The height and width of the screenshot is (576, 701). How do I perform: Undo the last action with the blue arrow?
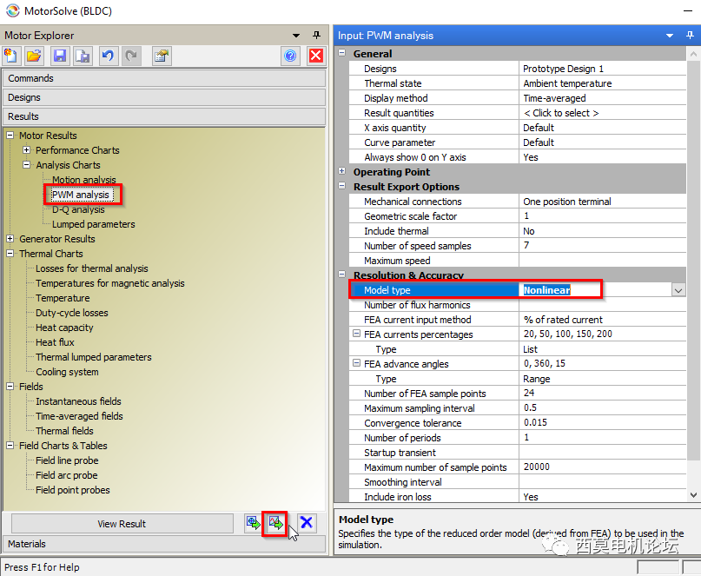click(x=108, y=56)
